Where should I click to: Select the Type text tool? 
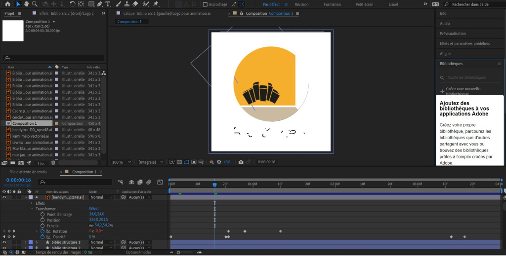[x=108, y=4]
